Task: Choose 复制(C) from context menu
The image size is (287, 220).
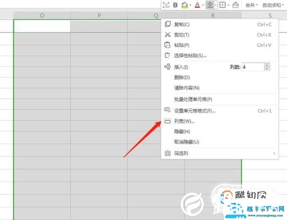Action: (220, 24)
